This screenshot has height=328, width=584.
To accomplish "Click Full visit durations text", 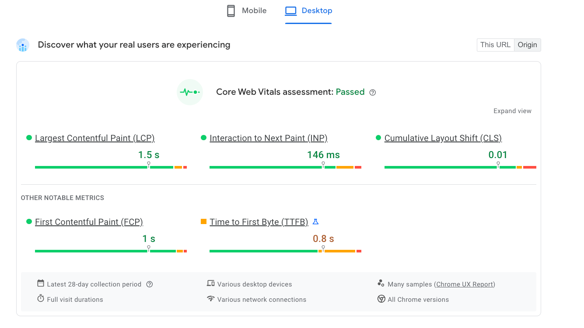I will click(75, 300).
